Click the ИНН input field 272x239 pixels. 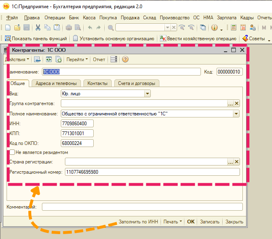pyautogui.click(x=77, y=123)
